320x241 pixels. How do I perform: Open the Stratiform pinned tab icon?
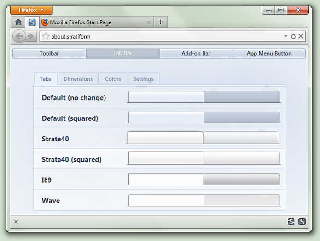pyautogui.click(x=32, y=22)
